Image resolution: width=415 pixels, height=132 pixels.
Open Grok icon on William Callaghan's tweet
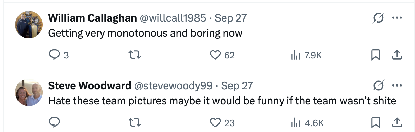[x=378, y=18]
